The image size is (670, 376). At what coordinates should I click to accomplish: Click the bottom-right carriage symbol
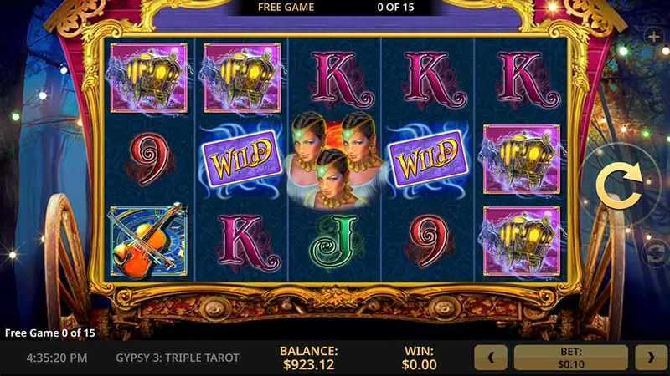[x=521, y=241]
